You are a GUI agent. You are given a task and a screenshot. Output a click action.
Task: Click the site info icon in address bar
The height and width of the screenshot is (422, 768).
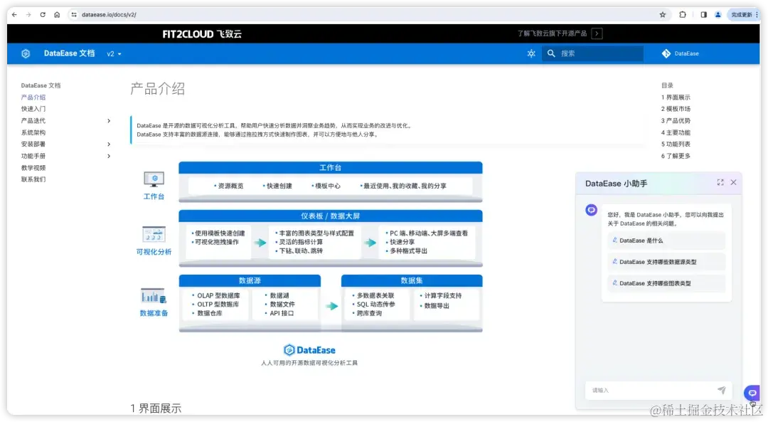pos(74,15)
